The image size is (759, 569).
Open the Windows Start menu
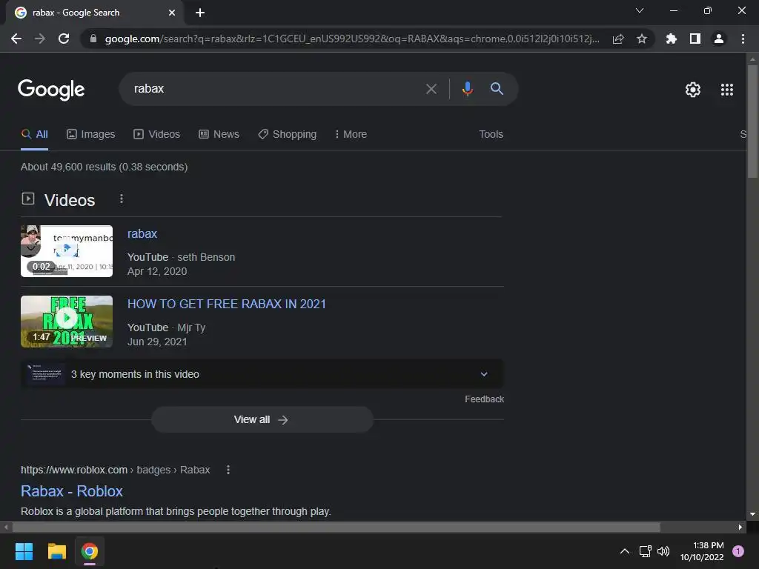24,551
